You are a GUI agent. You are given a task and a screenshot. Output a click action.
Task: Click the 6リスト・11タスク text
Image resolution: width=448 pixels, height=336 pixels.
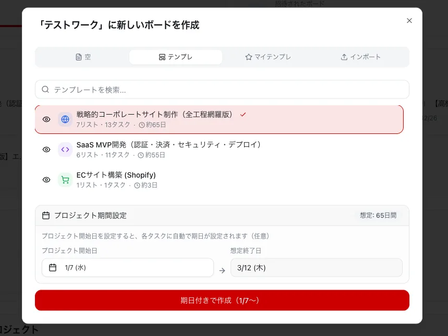click(x=103, y=155)
